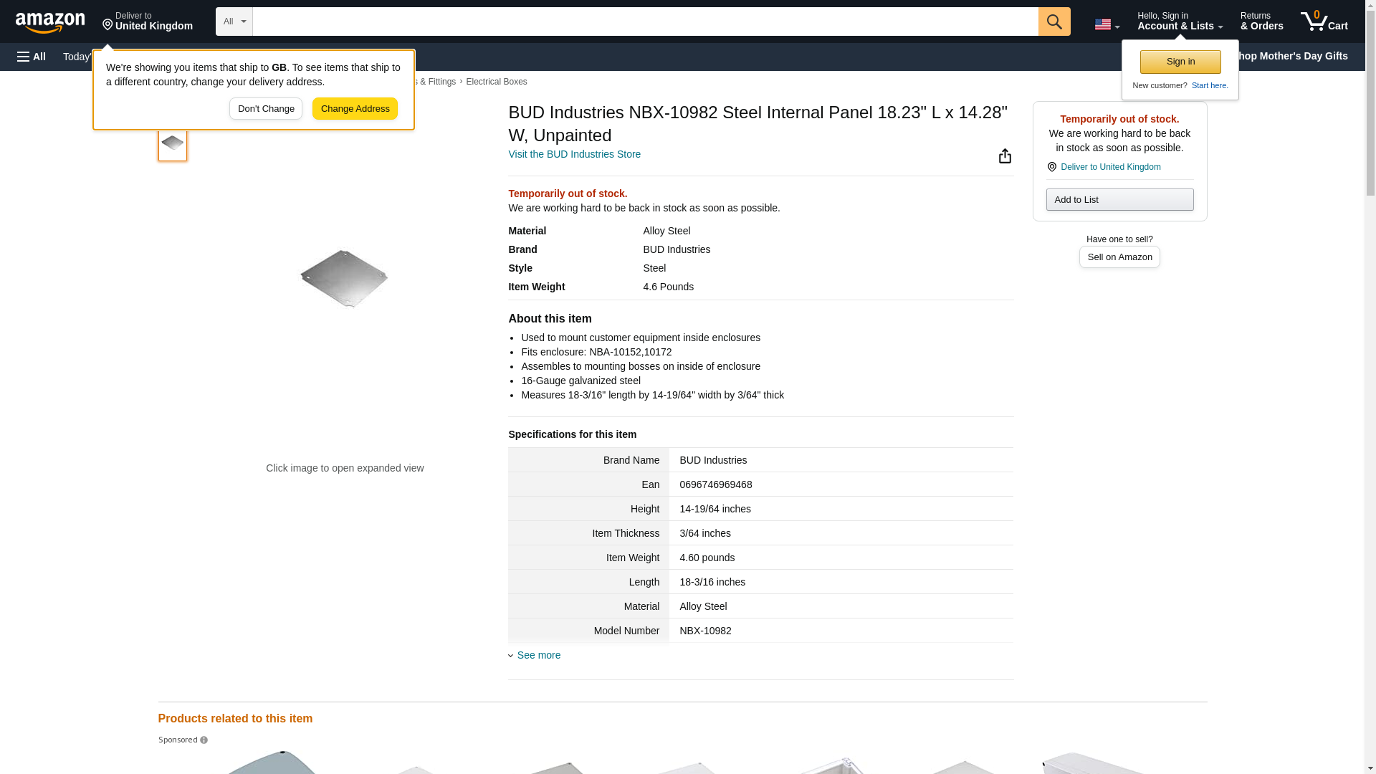Click the US flag language selector
Screen dimensions: 1376x774
point(1106,24)
